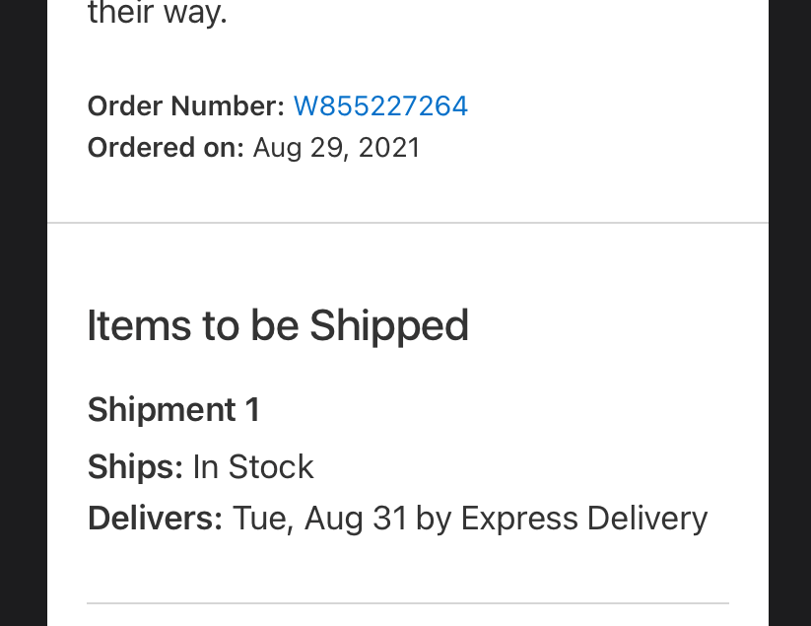Click divider line beneath Delivers row
This screenshot has height=626, width=811.
[x=408, y=603]
